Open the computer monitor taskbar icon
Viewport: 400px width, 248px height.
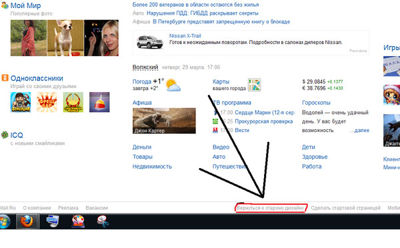[x=53, y=221]
